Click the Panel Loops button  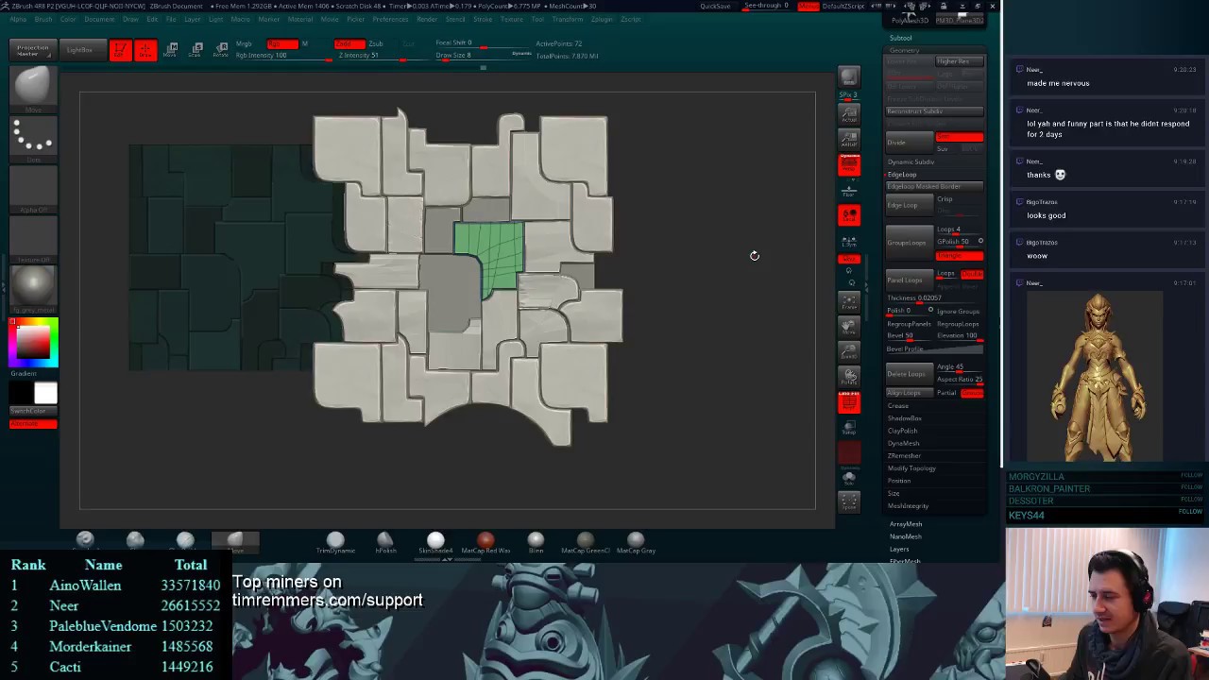(x=908, y=280)
